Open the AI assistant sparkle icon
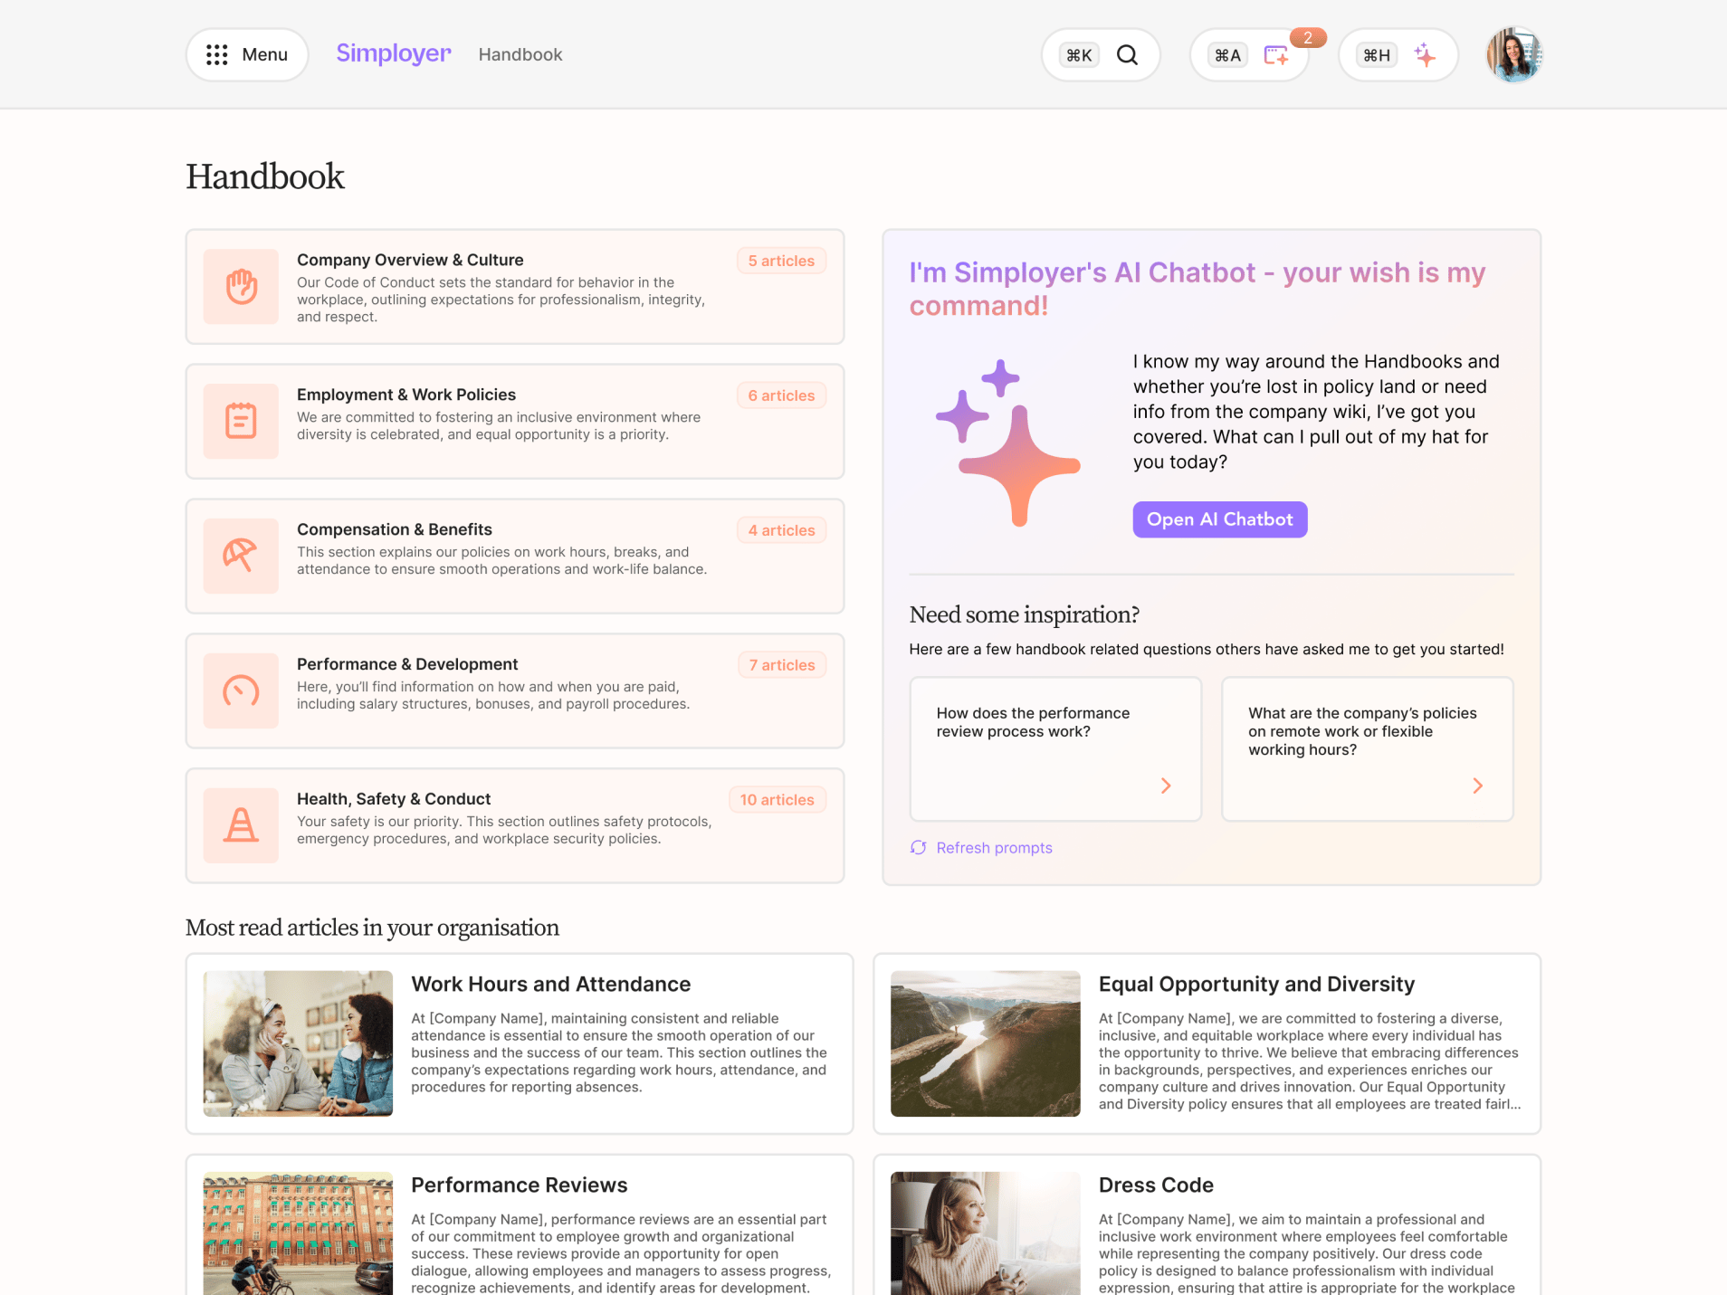1727x1295 pixels. pyautogui.click(x=1425, y=55)
